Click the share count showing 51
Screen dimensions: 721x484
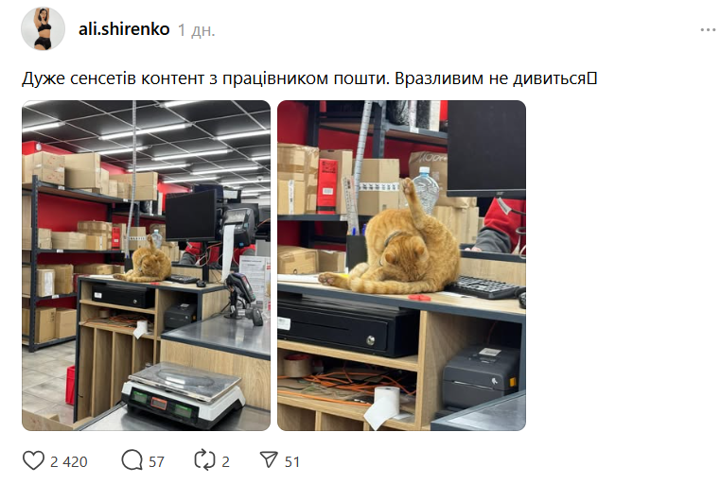pos(292,461)
